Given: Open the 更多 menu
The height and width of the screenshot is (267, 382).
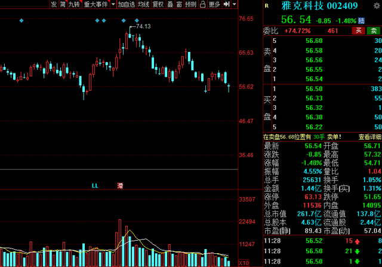Looking at the screenshot, I should (x=214, y=5).
